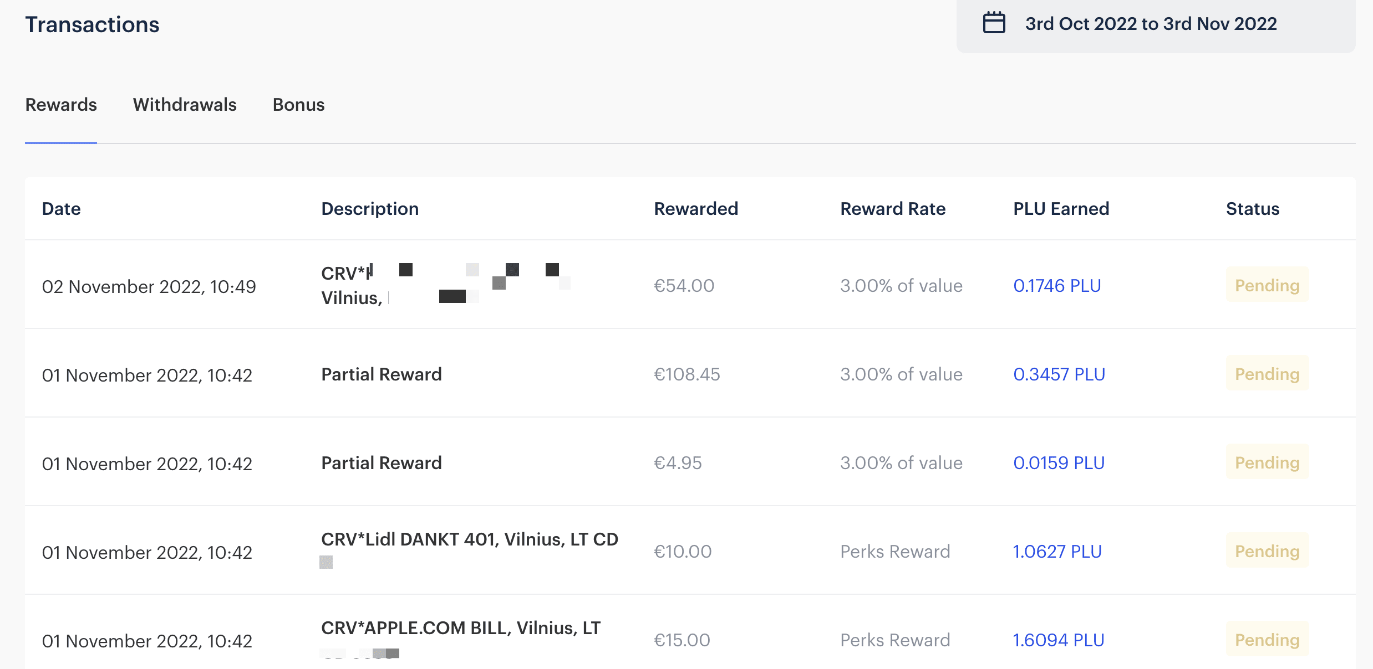
Task: Open the 0.0159 PLU earned link
Action: 1059,463
